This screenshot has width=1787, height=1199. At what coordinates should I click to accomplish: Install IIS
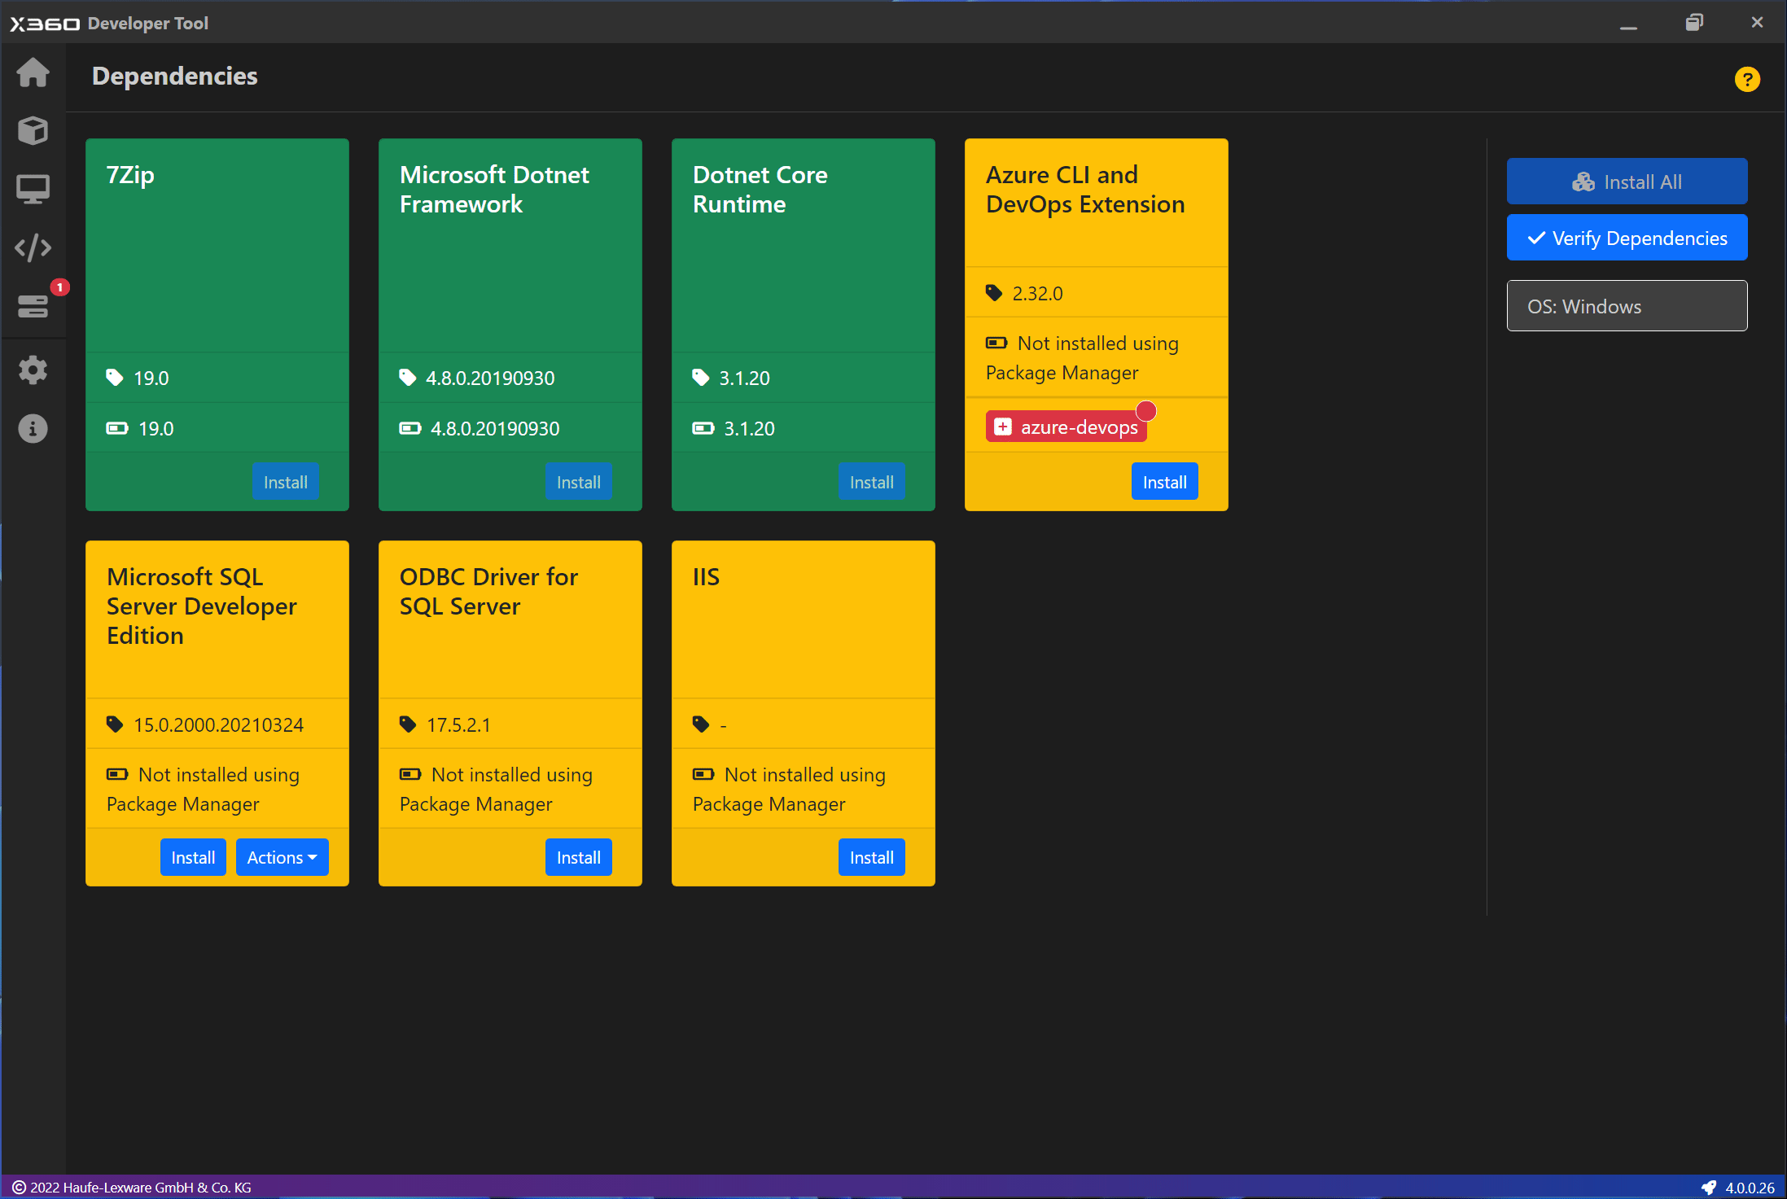pyautogui.click(x=872, y=857)
